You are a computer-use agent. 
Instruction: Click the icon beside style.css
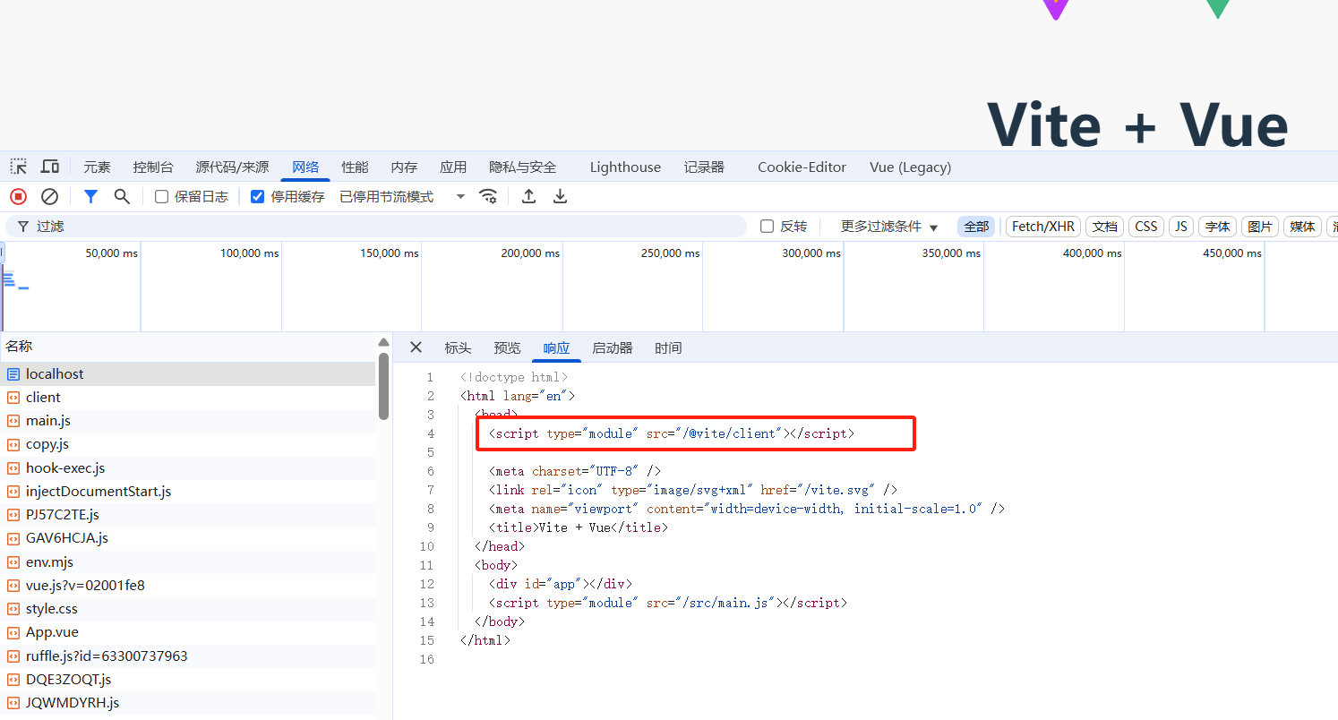(13, 609)
